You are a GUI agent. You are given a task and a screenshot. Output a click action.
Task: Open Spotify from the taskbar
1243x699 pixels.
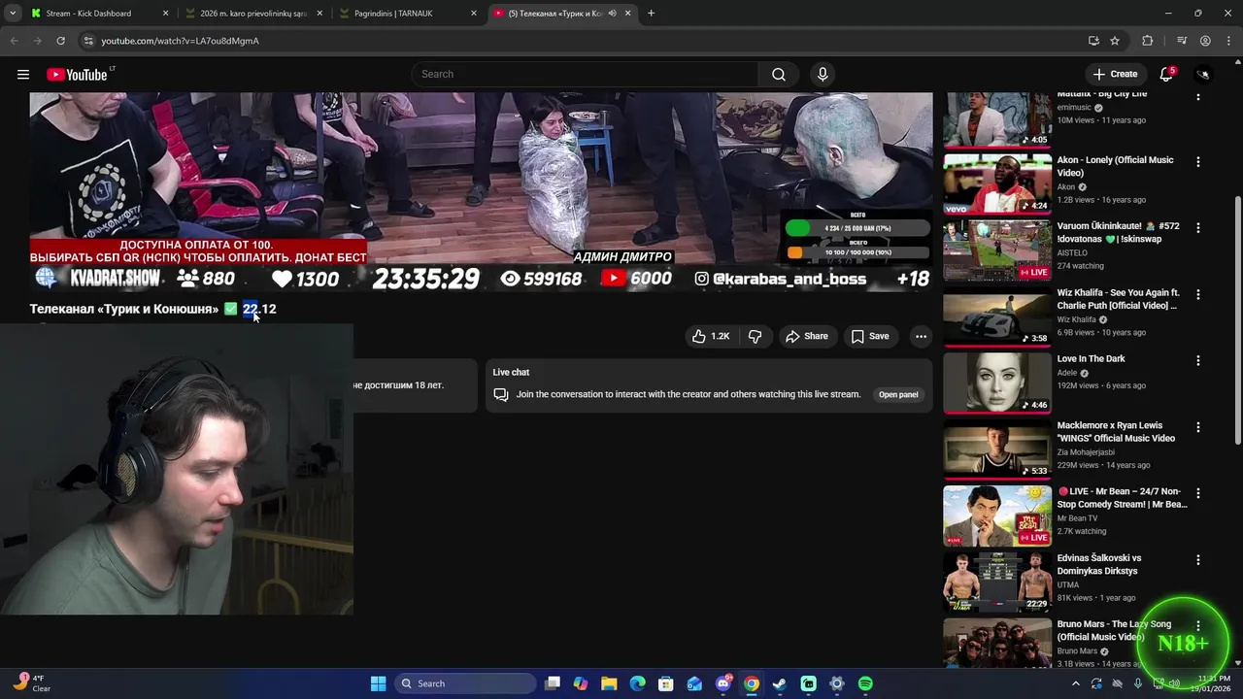865,683
